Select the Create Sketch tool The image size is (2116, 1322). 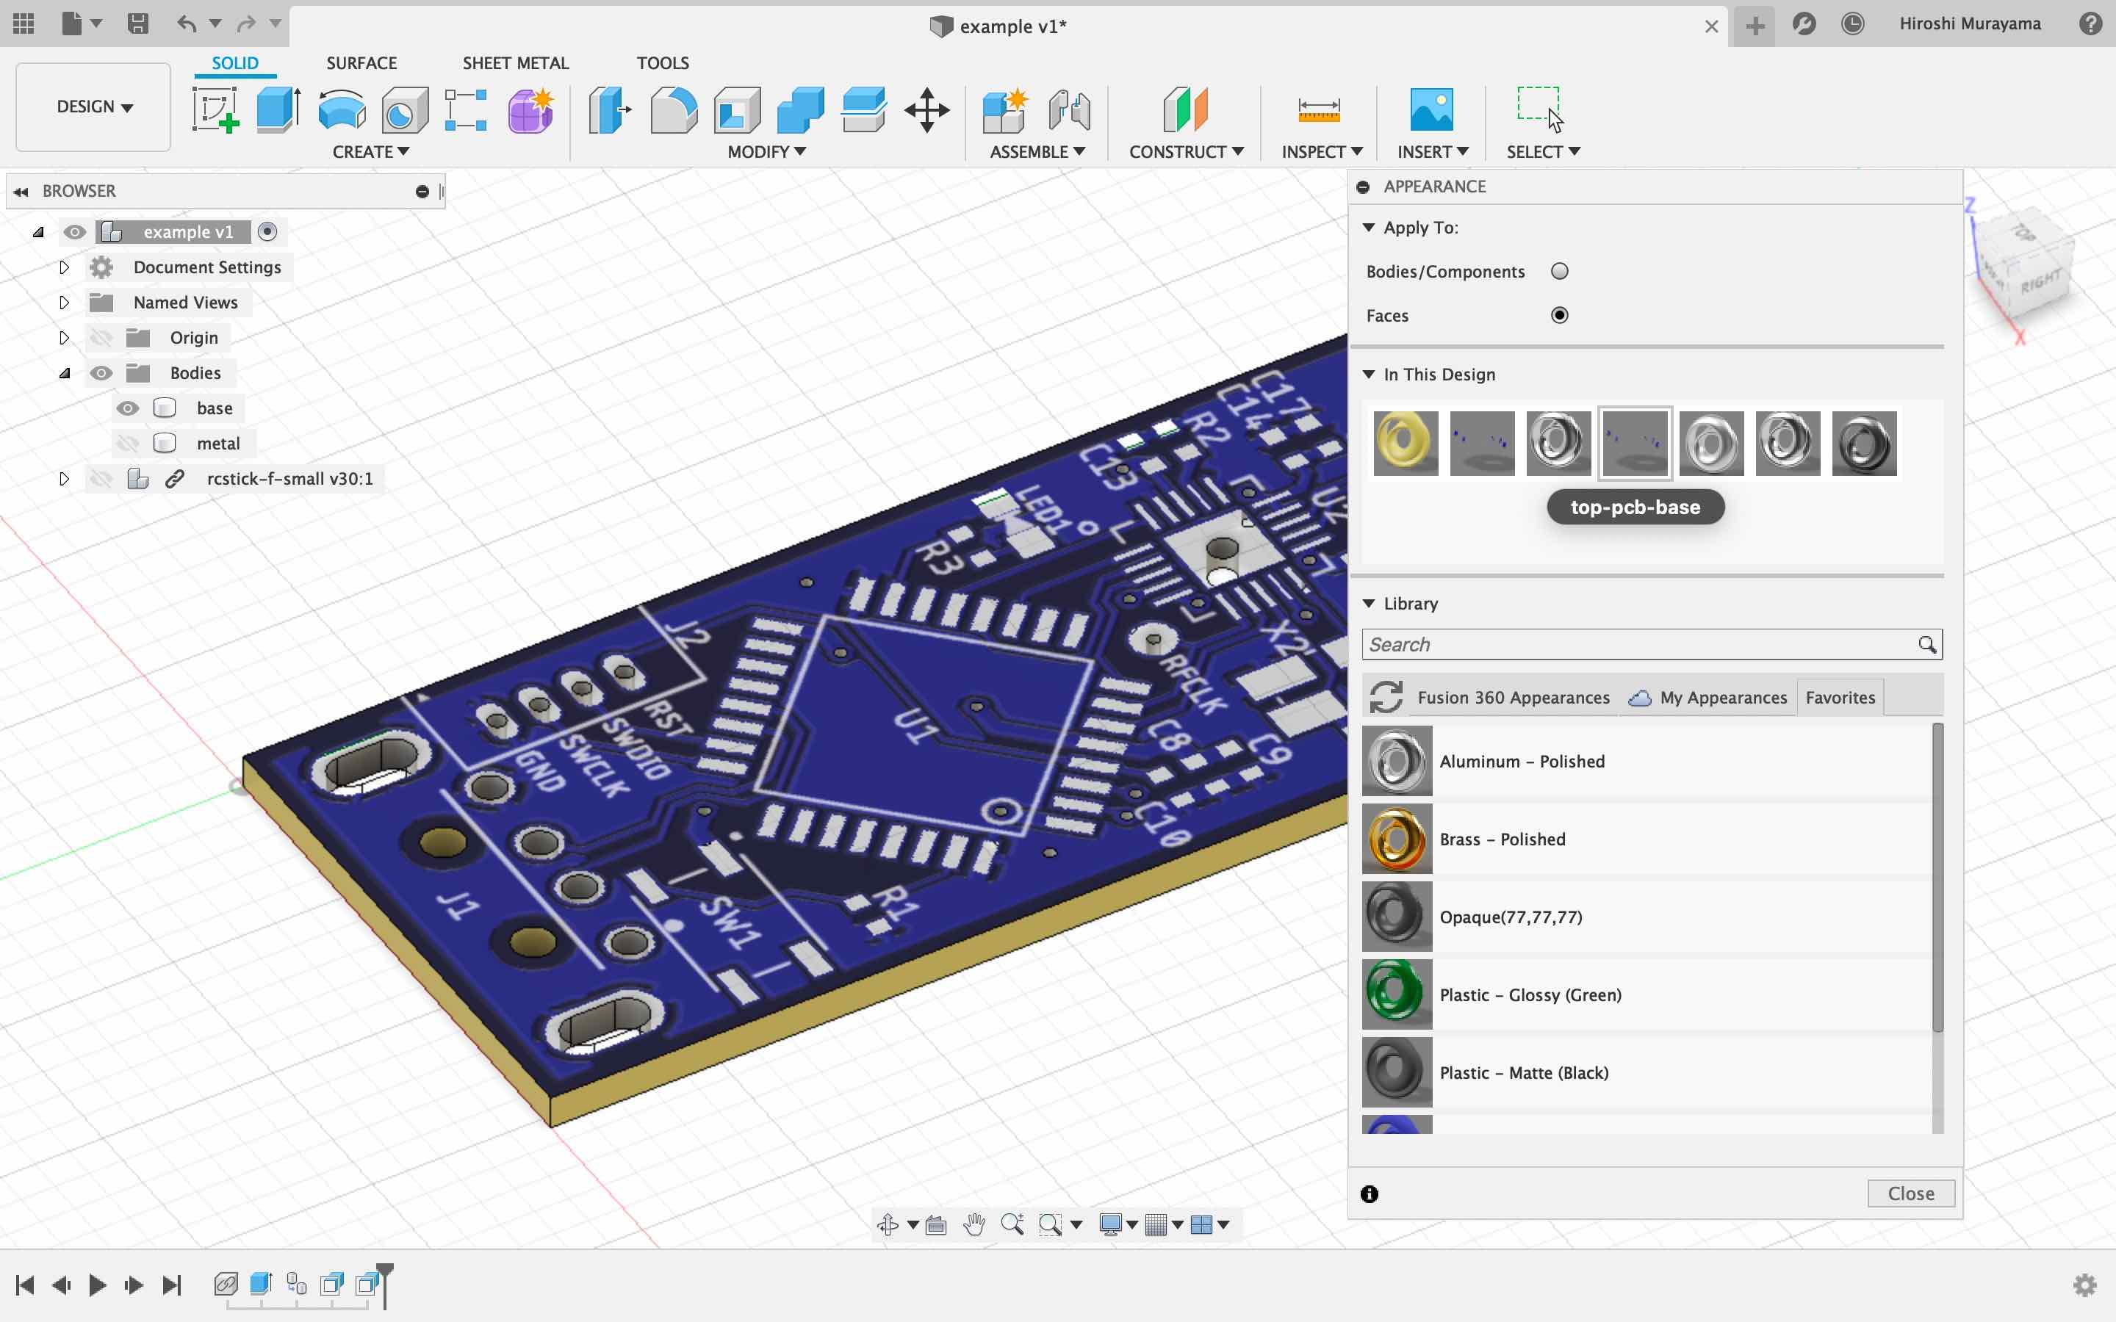coord(215,109)
